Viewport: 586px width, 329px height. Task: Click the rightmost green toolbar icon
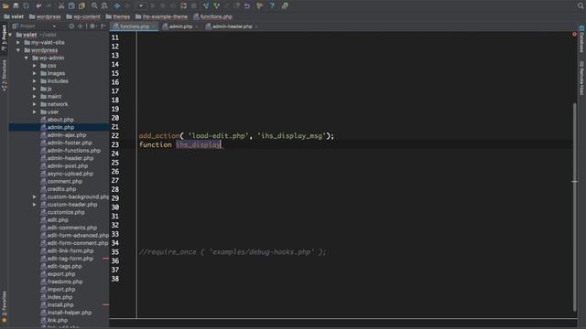tap(285, 5)
